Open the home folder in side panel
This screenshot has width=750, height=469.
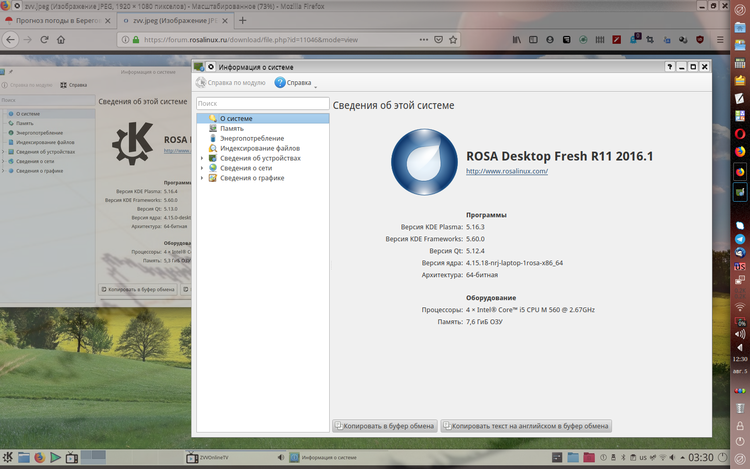point(740,27)
